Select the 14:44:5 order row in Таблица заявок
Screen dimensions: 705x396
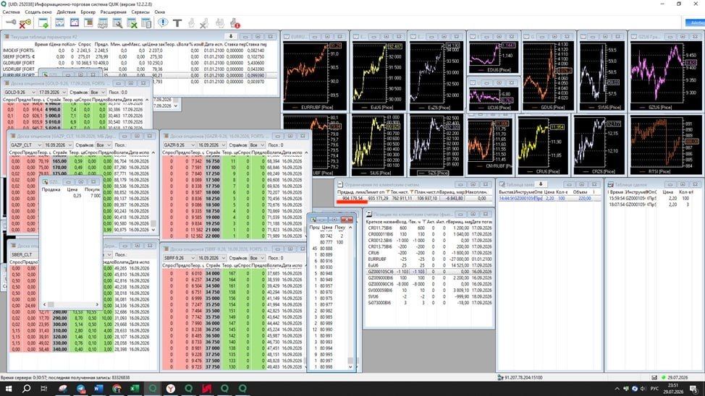[x=549, y=198]
